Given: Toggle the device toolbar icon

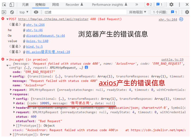Looking at the screenshot, I should (x=12, y=5).
